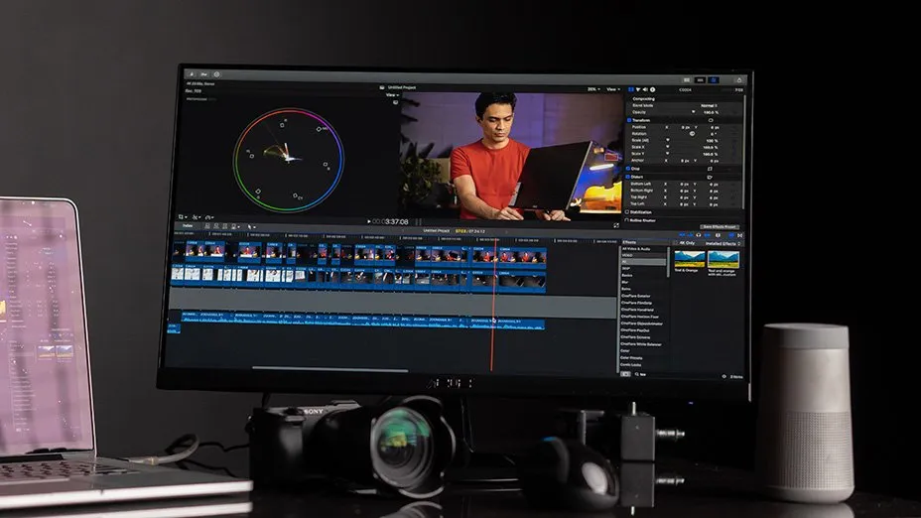The width and height of the screenshot is (921, 518).
Task: Open the info inspector icon
Action: tap(654, 88)
